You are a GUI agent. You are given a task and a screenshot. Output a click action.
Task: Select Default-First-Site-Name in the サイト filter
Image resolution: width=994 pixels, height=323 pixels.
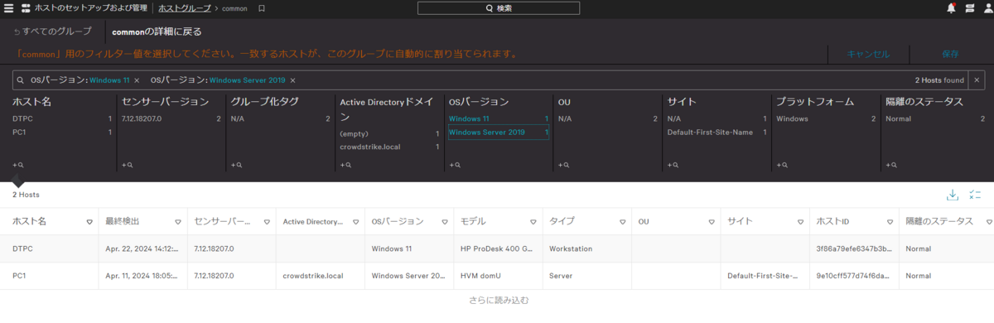pyautogui.click(x=717, y=133)
